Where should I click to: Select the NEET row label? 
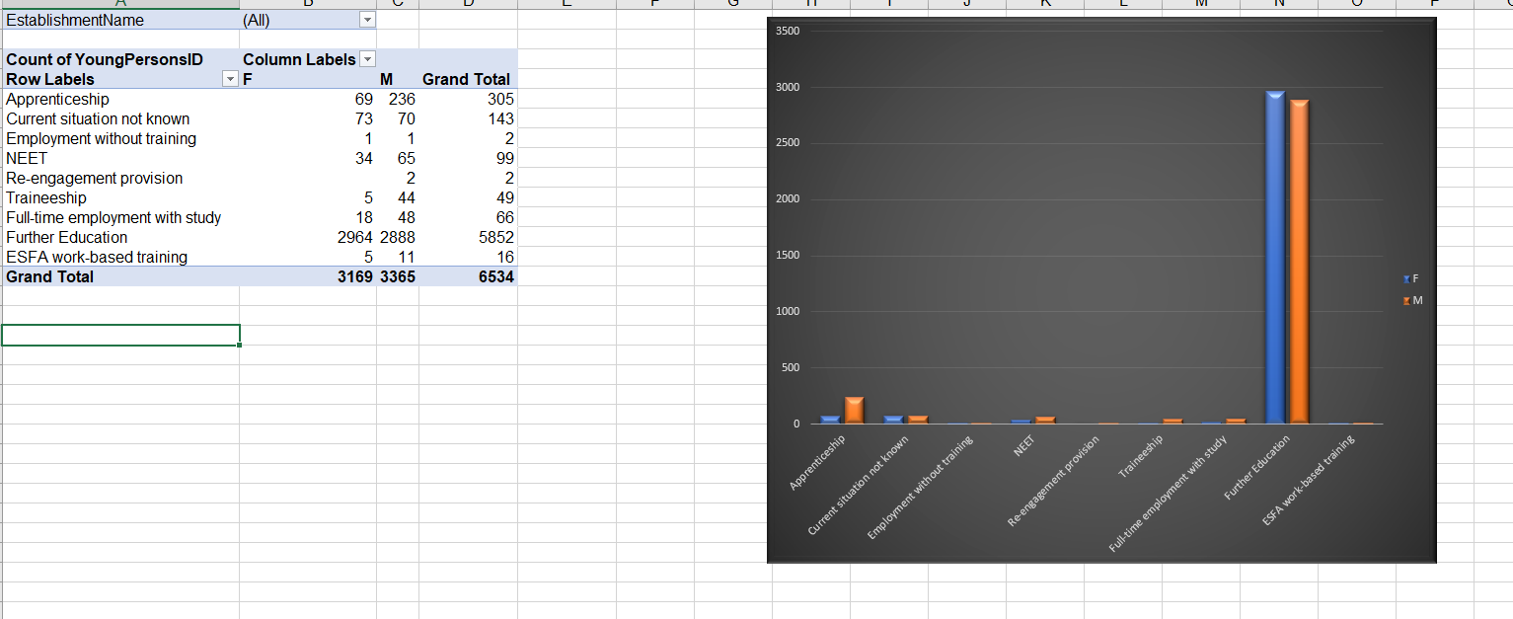point(27,158)
